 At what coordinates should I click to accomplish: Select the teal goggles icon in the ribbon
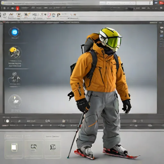53,15
